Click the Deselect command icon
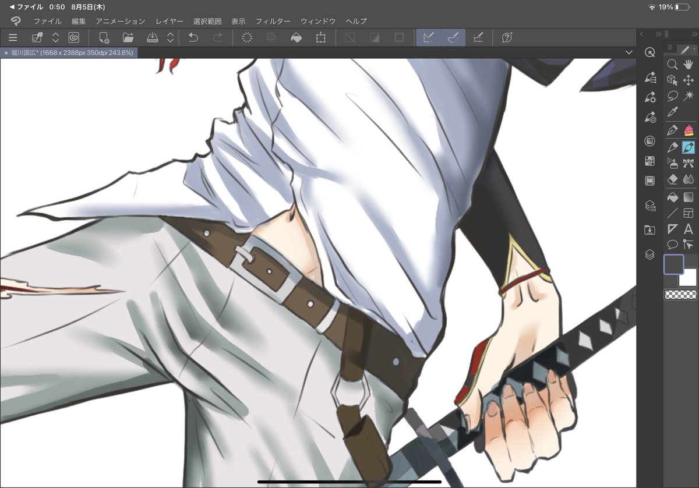699x488 pixels. (350, 37)
